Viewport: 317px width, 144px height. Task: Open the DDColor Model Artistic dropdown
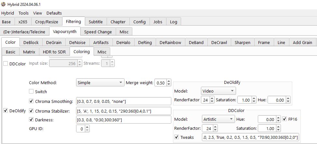[x=218, y=119]
